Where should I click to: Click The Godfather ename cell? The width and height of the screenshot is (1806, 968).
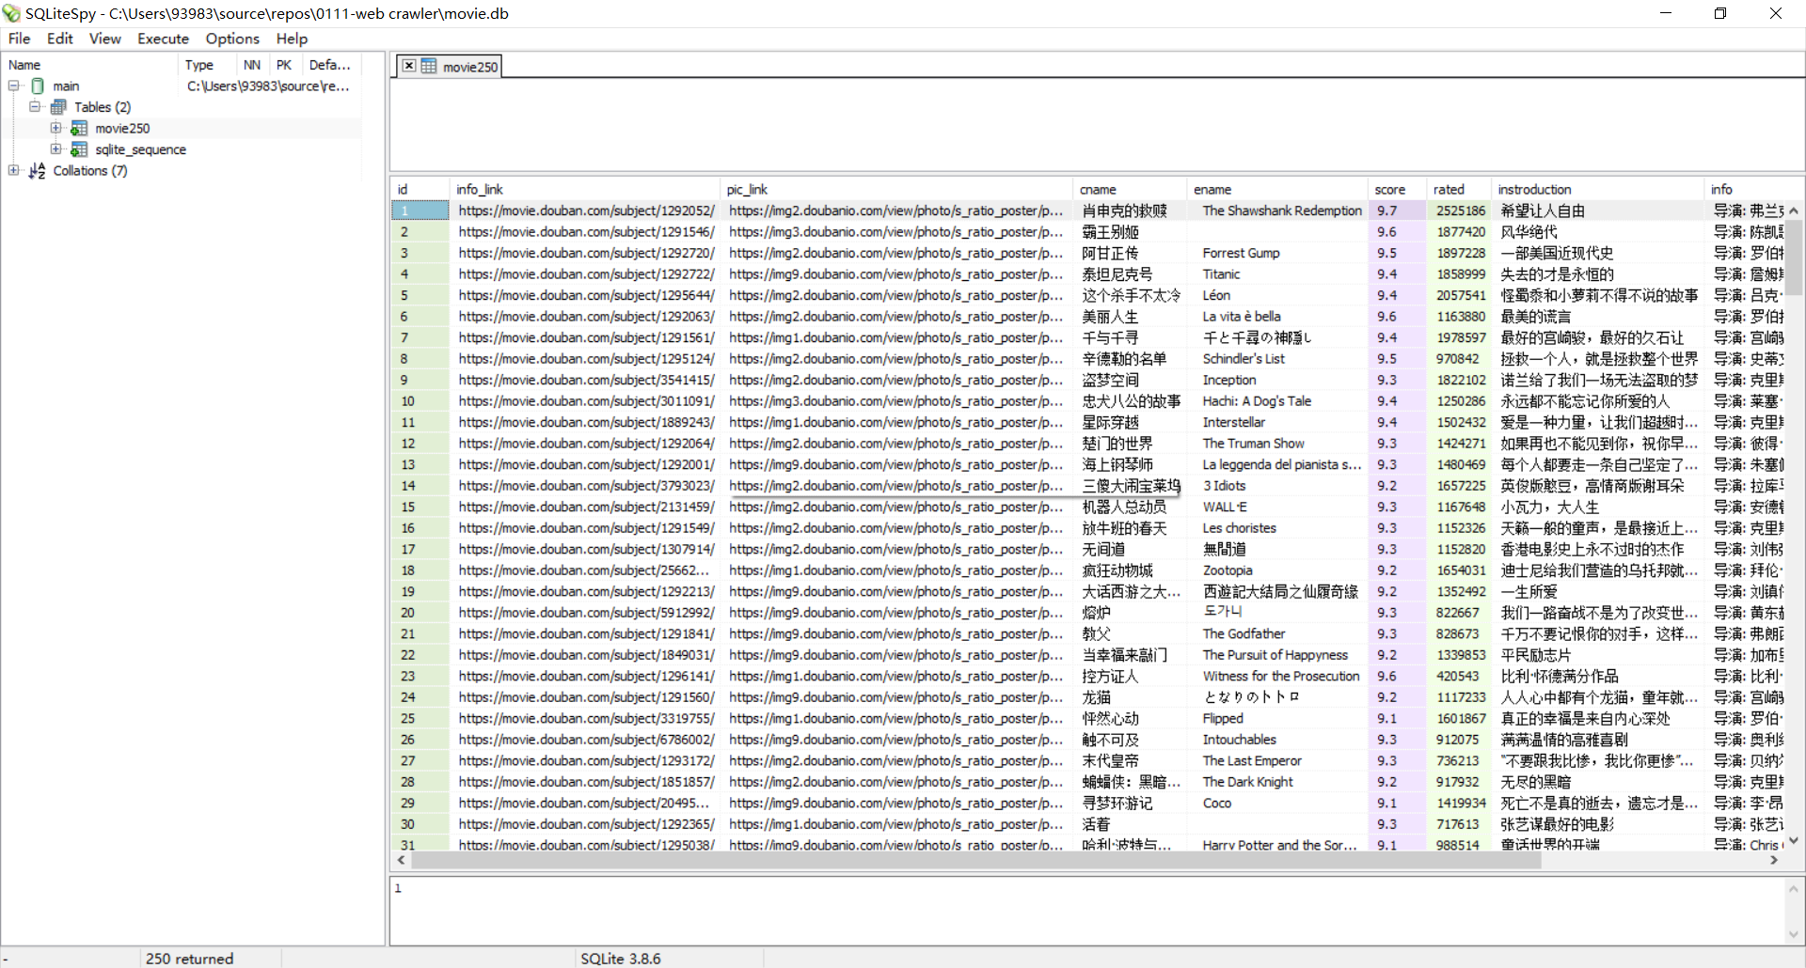(x=1277, y=633)
